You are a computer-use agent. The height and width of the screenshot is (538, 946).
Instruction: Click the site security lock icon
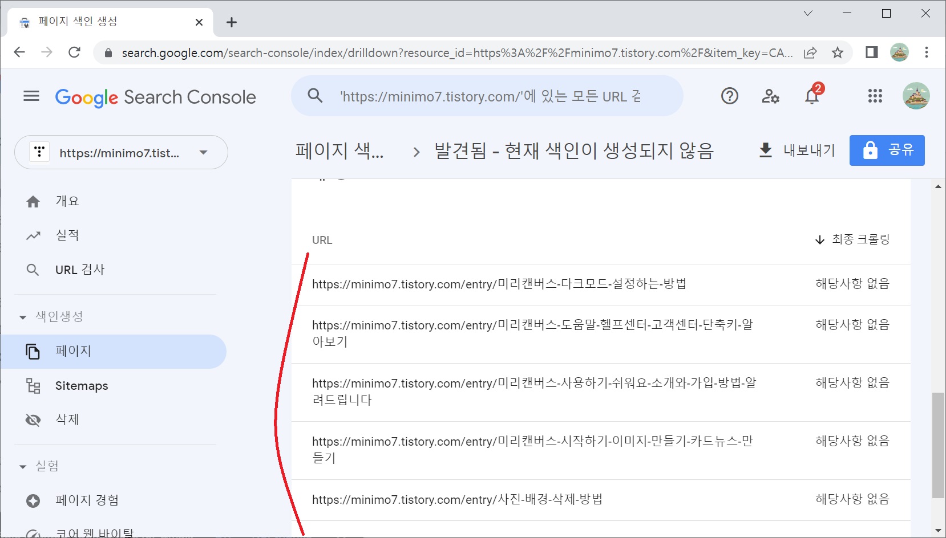108,53
